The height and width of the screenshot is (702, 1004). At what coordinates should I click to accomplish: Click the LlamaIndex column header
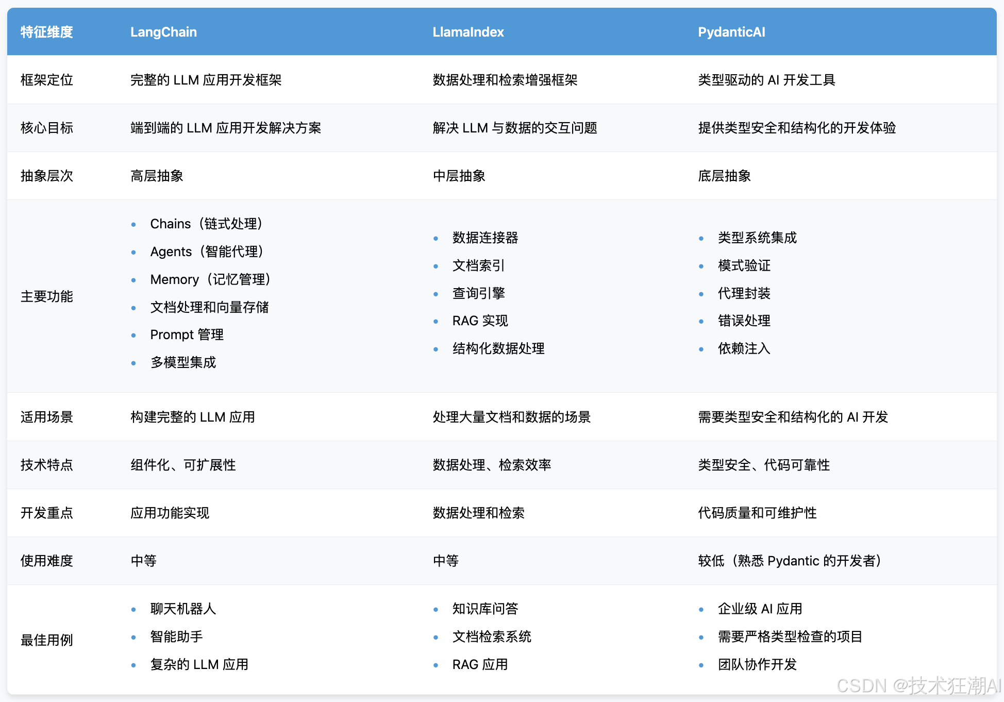point(468,32)
